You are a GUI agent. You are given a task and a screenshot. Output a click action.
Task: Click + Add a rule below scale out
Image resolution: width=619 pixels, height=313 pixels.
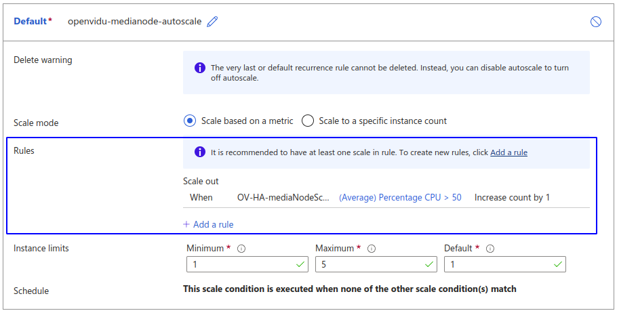209,224
